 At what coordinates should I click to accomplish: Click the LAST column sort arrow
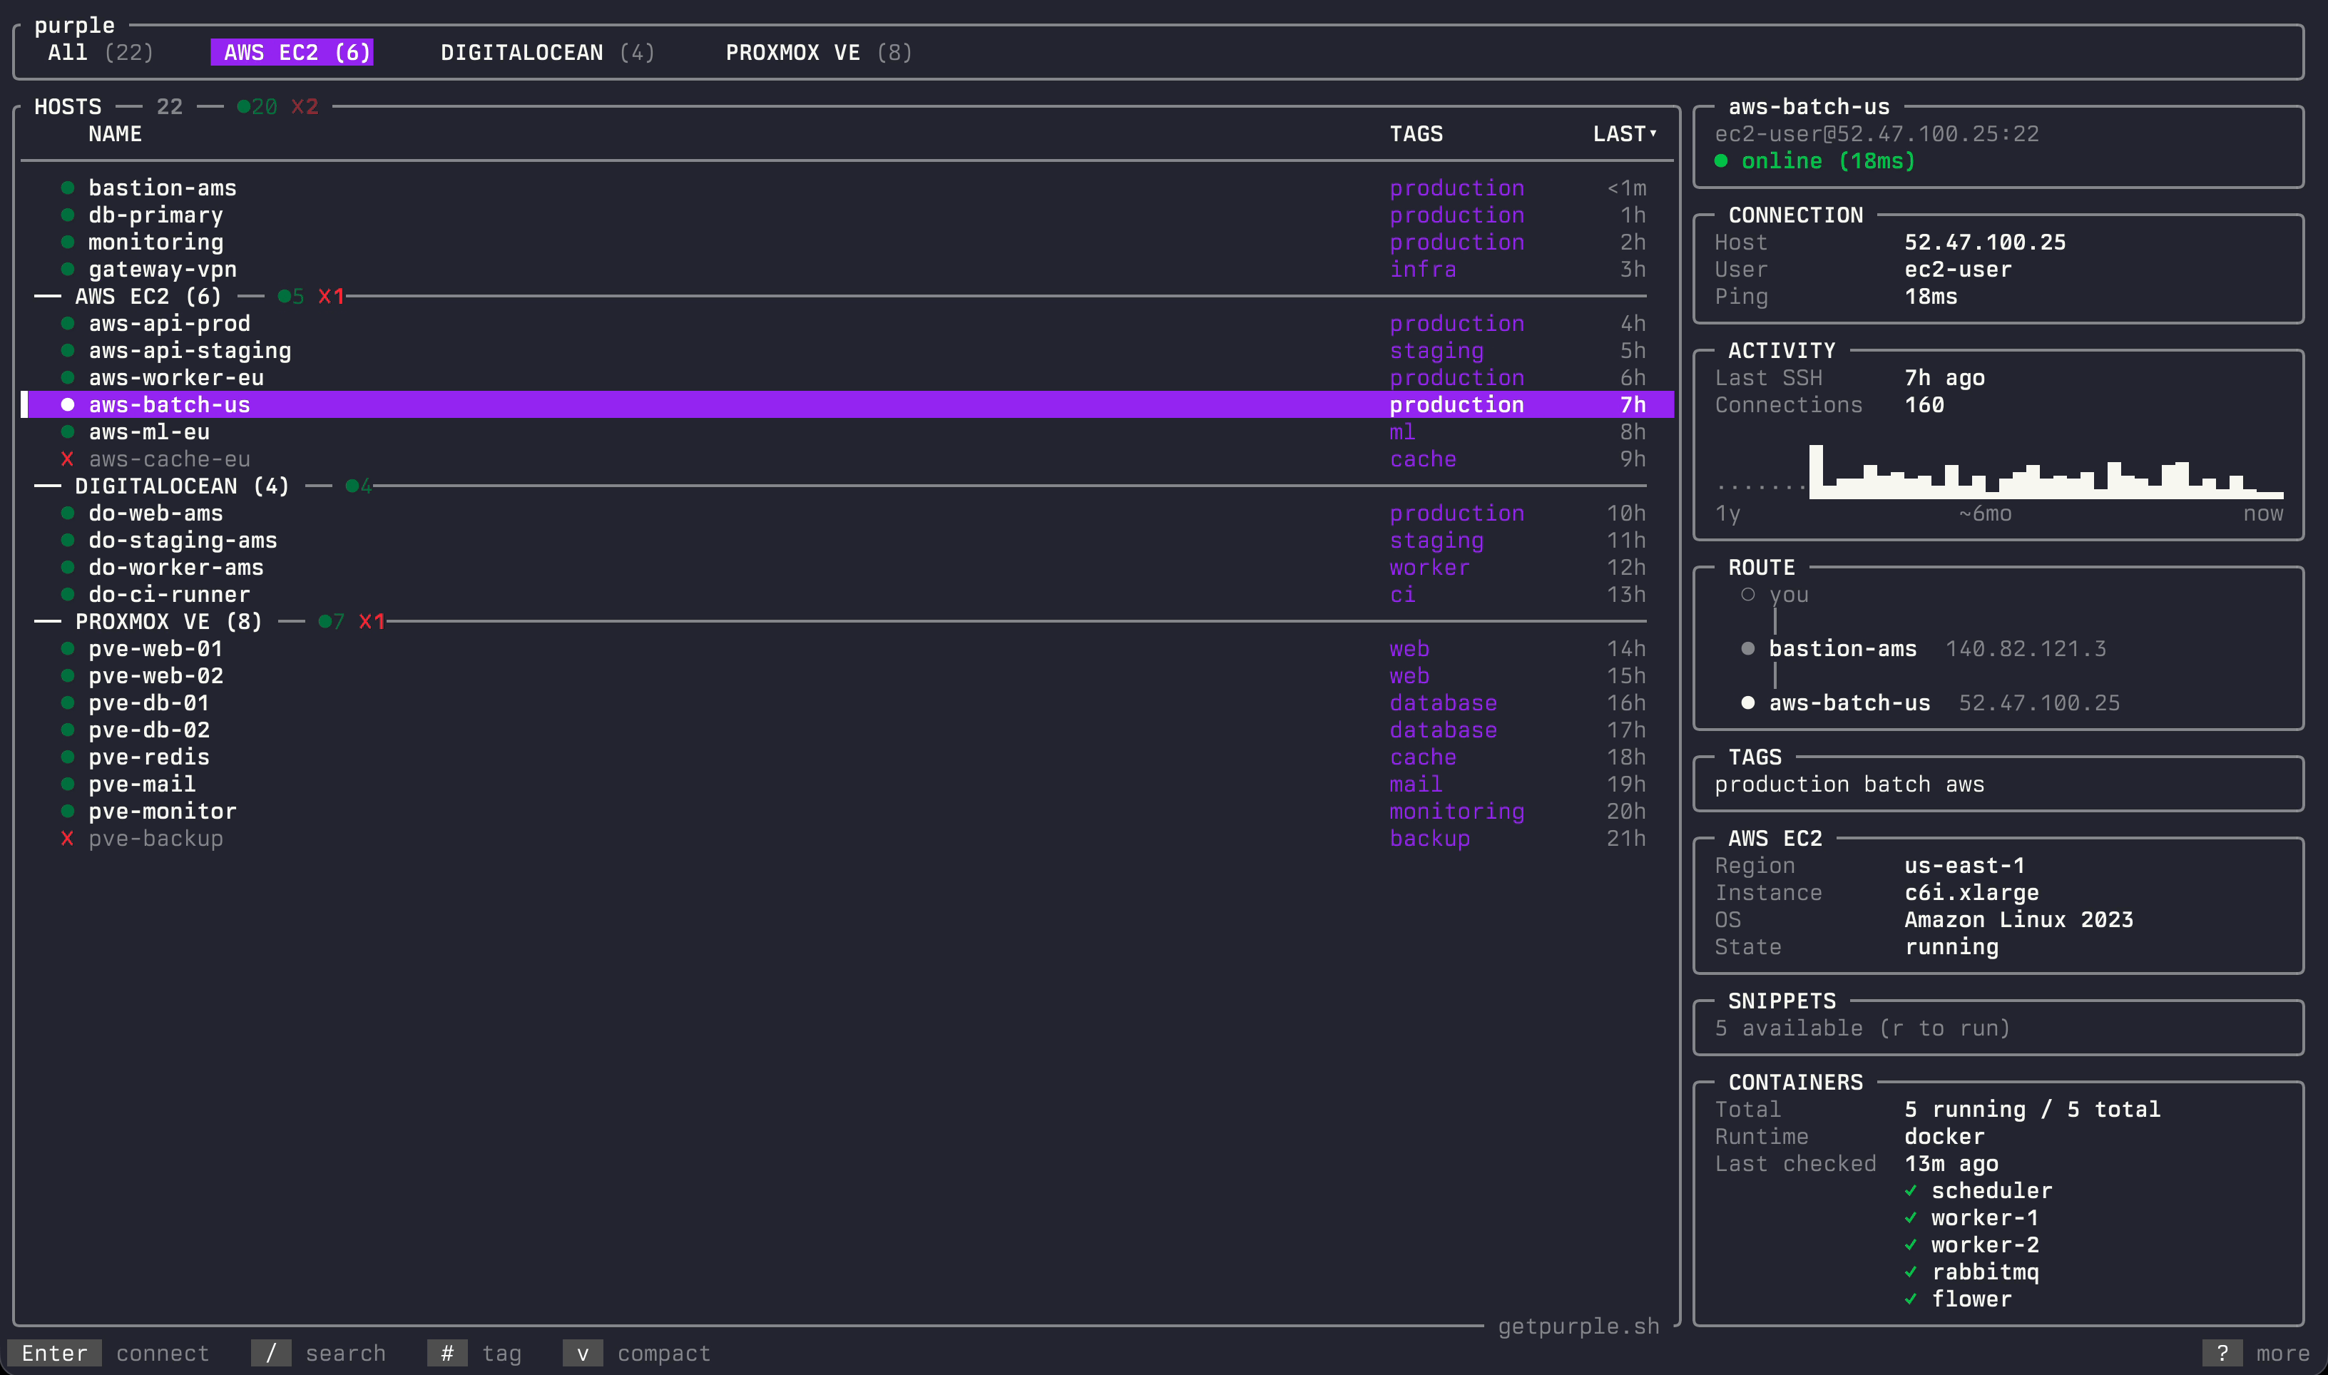click(1653, 133)
